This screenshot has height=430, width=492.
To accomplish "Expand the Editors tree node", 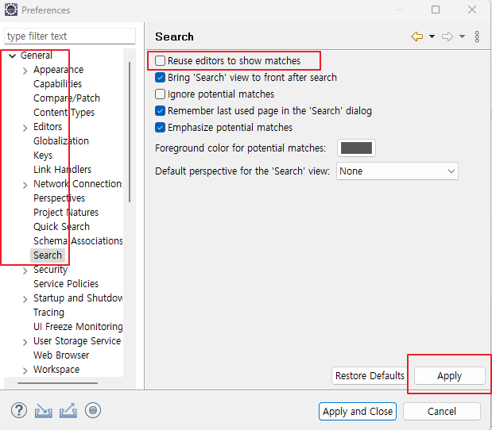I will tap(25, 128).
